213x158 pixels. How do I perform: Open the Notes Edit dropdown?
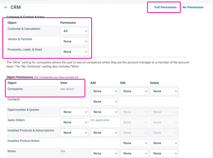pos(134,154)
